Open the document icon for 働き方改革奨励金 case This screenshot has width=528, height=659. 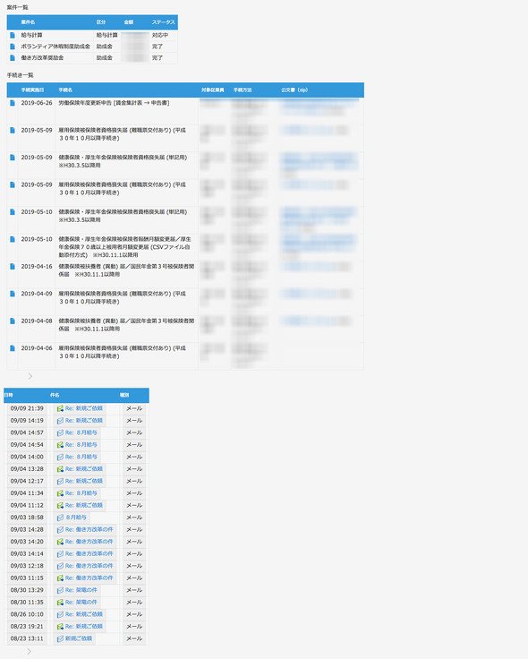(x=13, y=58)
